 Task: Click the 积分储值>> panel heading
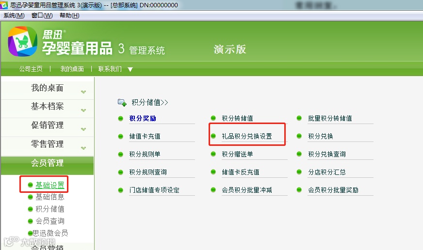pyautogui.click(x=150, y=103)
